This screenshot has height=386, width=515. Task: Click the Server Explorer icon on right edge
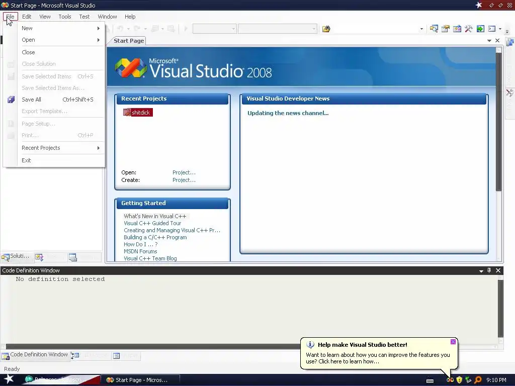(x=510, y=42)
